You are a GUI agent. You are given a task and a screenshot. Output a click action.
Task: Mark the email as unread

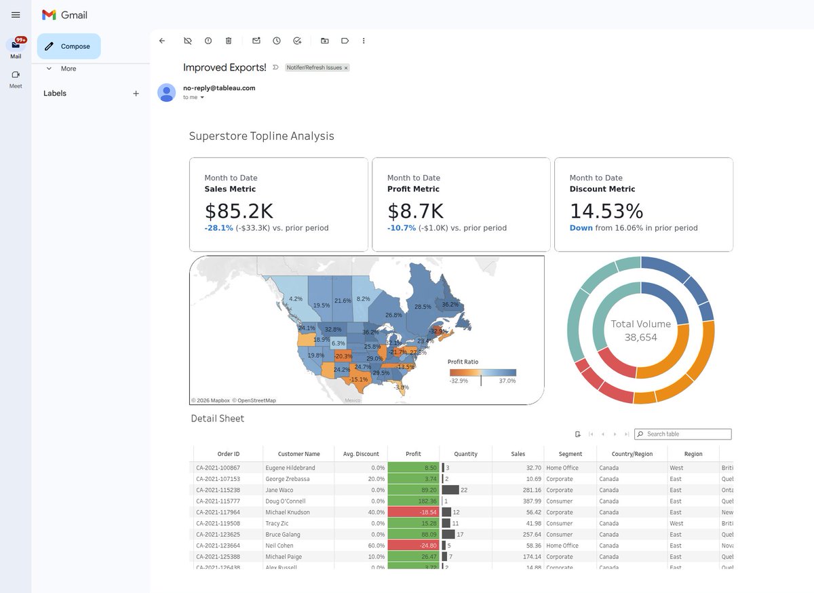[x=256, y=41]
